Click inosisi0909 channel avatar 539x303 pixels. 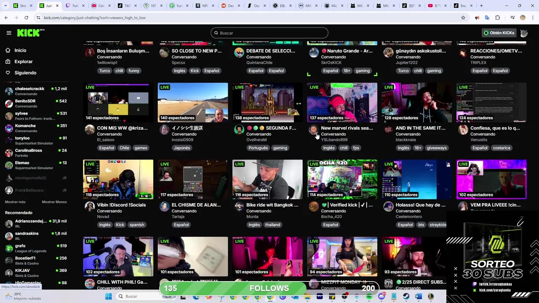coord(164,130)
